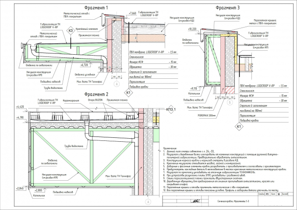
Task: Select "Гидроизоляция ТН LOGICROOF V-RP" label in Fragment 3
Action: coord(258,35)
